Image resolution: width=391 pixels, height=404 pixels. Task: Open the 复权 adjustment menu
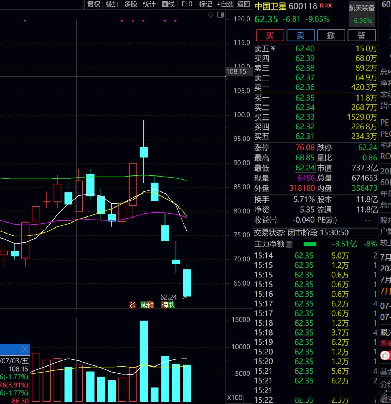(x=93, y=4)
